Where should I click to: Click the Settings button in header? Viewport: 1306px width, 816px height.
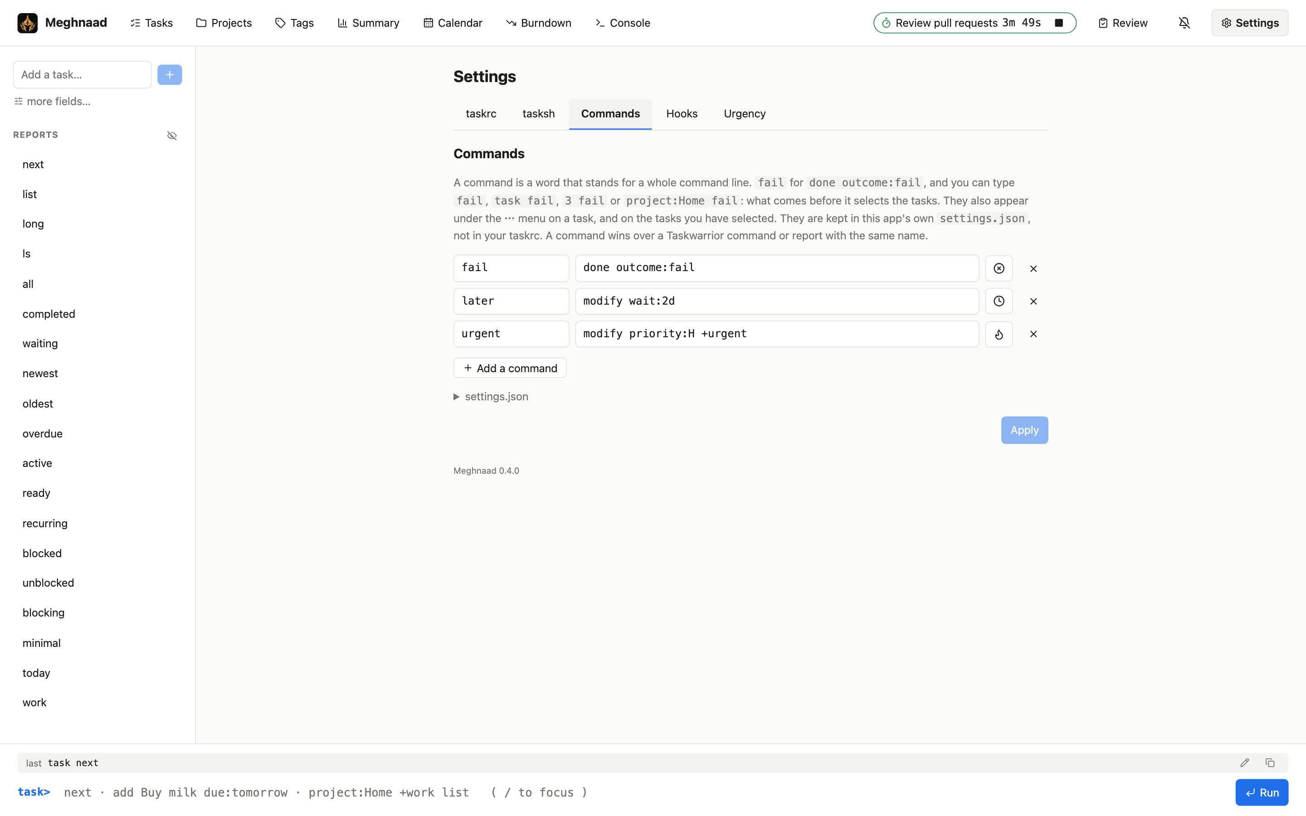[x=1249, y=23]
